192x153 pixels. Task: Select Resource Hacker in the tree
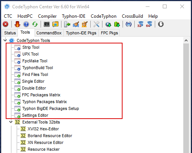click(44, 149)
